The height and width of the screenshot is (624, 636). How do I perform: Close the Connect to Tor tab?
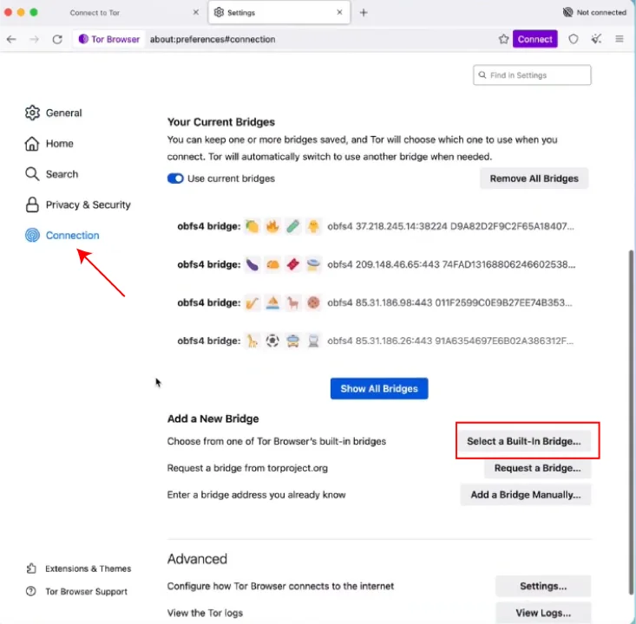click(x=196, y=12)
